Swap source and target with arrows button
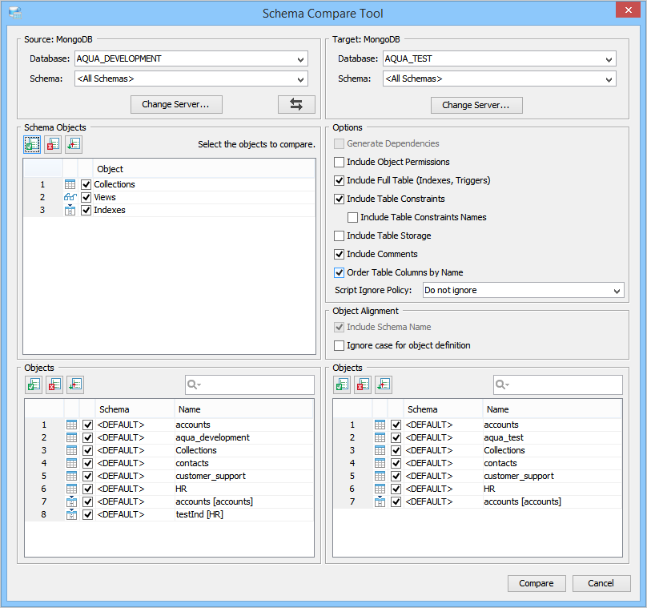The width and height of the screenshot is (647, 608). coord(296,104)
